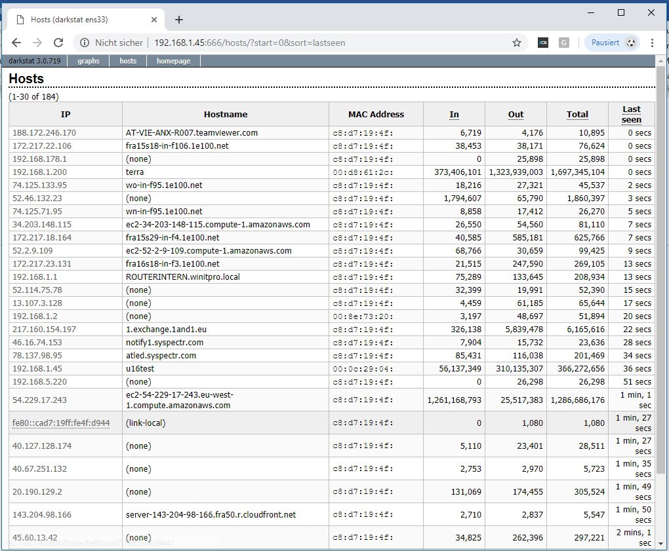The height and width of the screenshot is (551, 669).
Task: Click the dark extension icon beside the star
Action: tap(543, 42)
